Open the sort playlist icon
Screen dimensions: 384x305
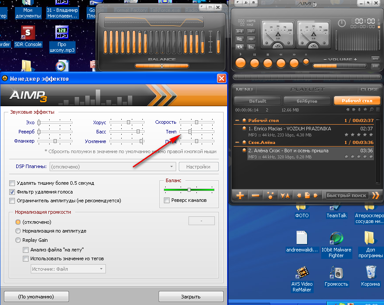tap(285, 195)
